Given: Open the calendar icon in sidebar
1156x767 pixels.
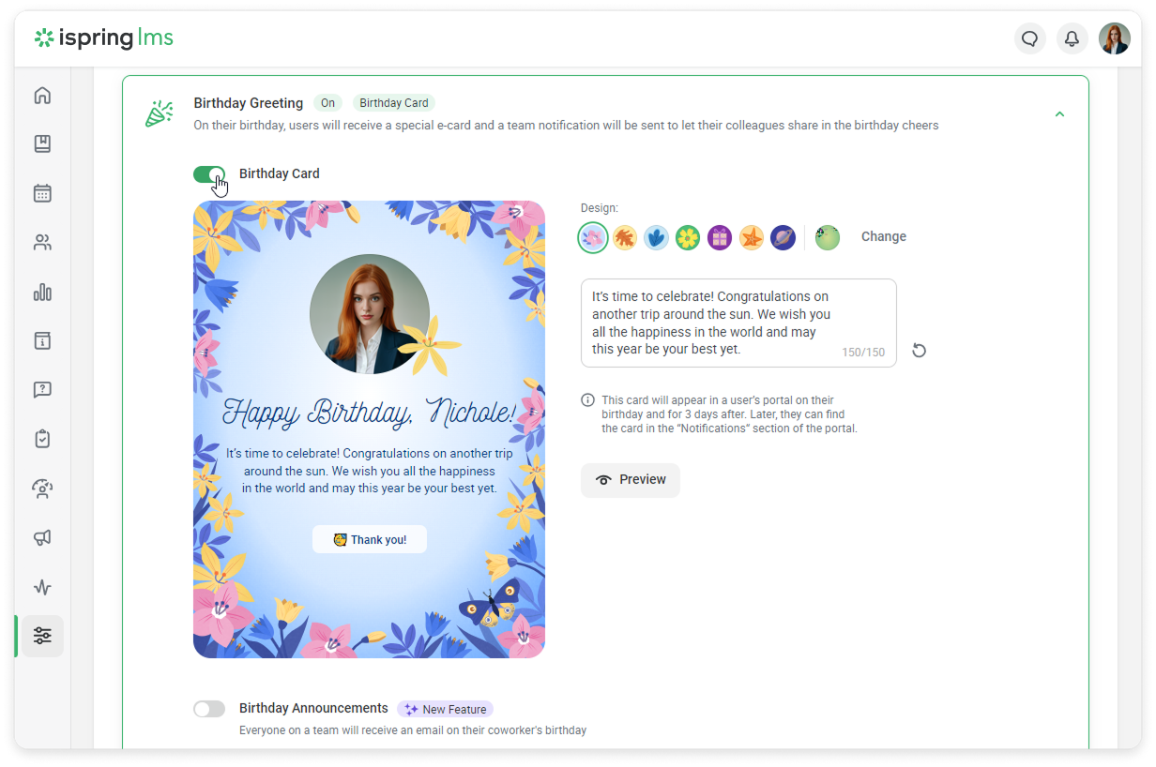Looking at the screenshot, I should click(x=42, y=193).
